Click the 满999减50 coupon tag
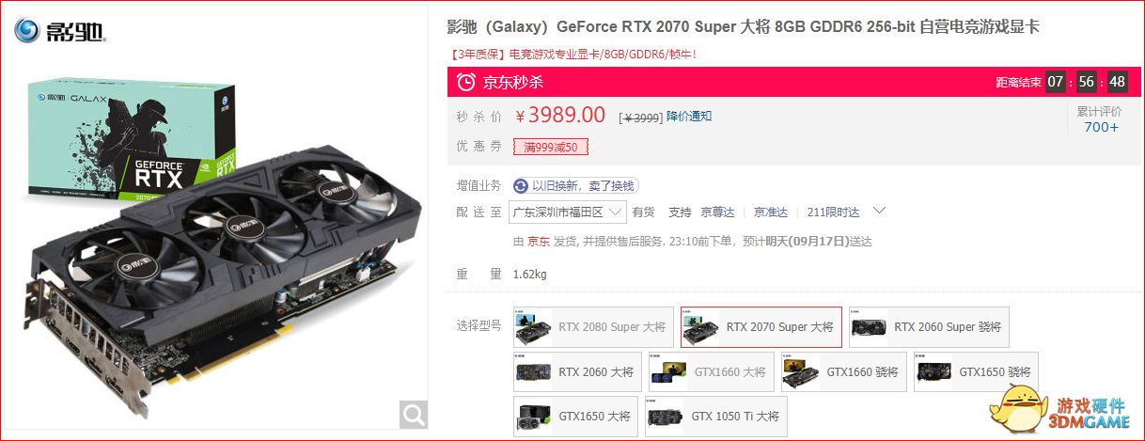This screenshot has width=1145, height=441. pyautogui.click(x=551, y=147)
